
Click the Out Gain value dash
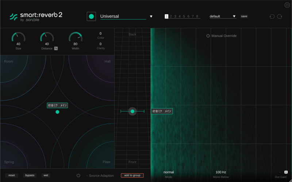click(x=280, y=172)
